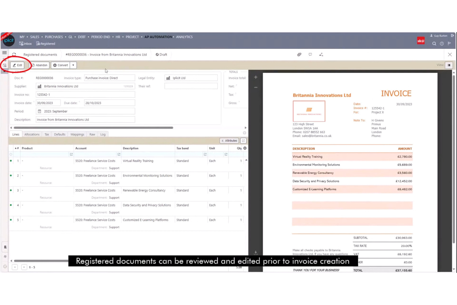Open the Legal Entity lookup field
457x305 pixels.
[191, 78]
